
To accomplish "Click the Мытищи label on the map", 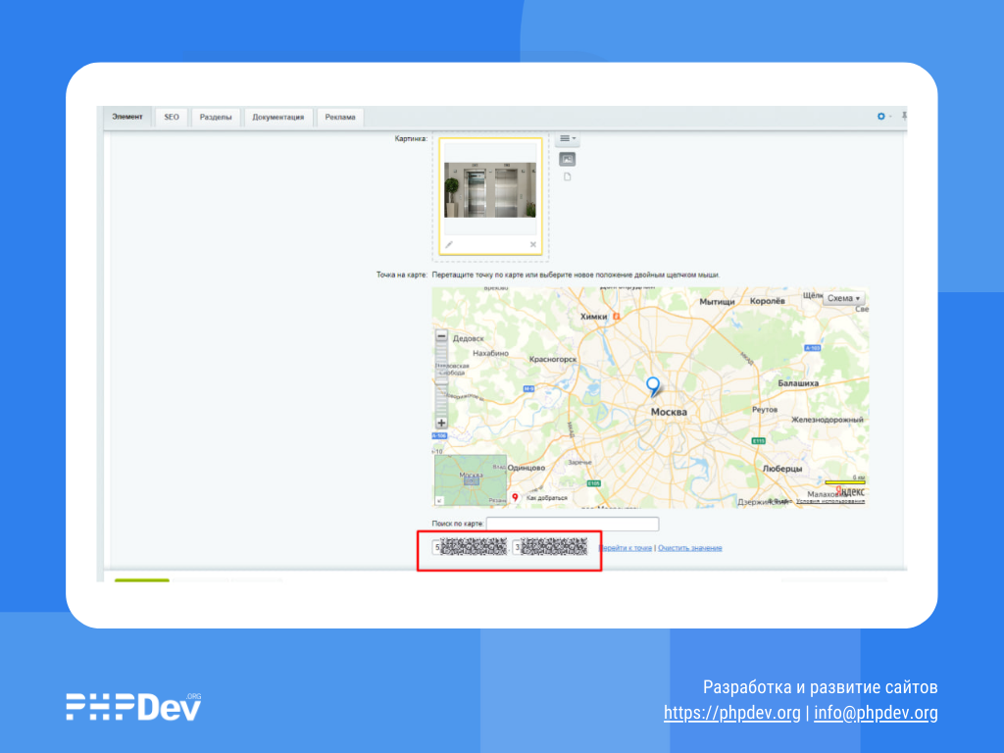I will [x=717, y=302].
